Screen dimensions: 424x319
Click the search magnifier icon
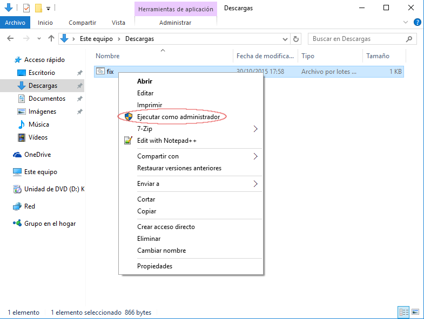(x=410, y=39)
